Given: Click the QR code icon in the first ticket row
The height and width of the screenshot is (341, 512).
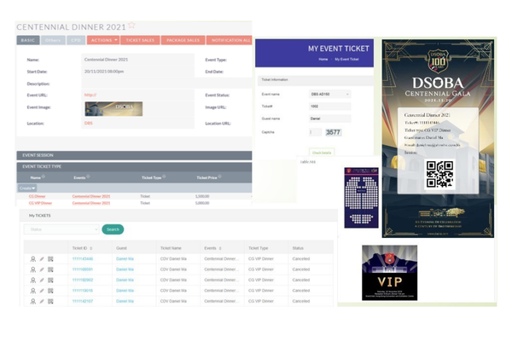Looking at the screenshot, I should [x=50, y=258].
